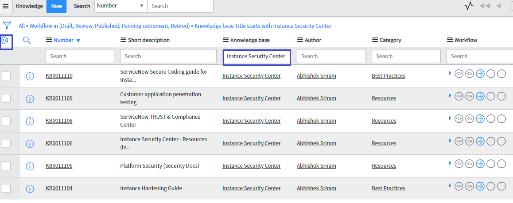This screenshot has height=203, width=513.
Task: Open the Author column options menu
Action: (x=300, y=40)
